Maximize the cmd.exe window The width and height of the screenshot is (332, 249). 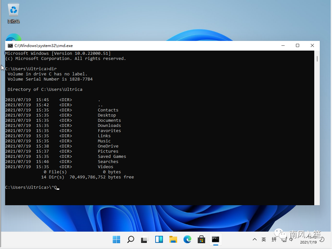tap(298, 46)
